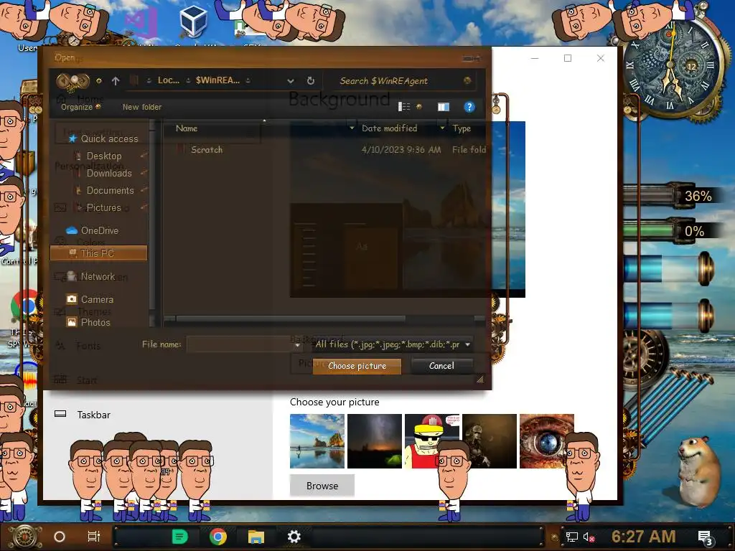Click the taskbar rectangle icon beside Taskbar
Screen dimensions: 735x551
pos(60,414)
